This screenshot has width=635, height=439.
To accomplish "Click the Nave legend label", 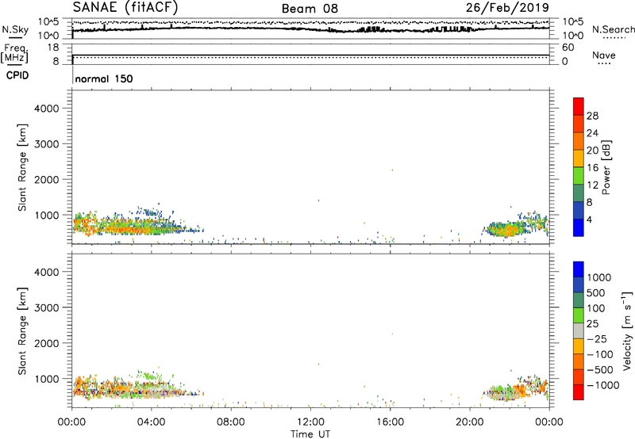I will tap(604, 55).
